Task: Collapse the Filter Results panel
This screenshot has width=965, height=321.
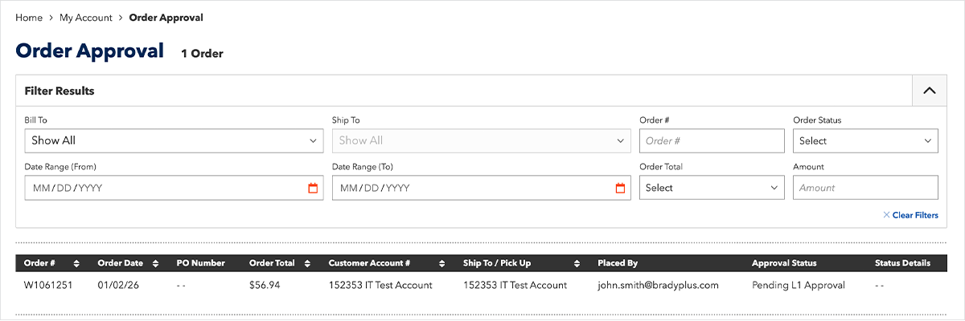Action: 930,91
